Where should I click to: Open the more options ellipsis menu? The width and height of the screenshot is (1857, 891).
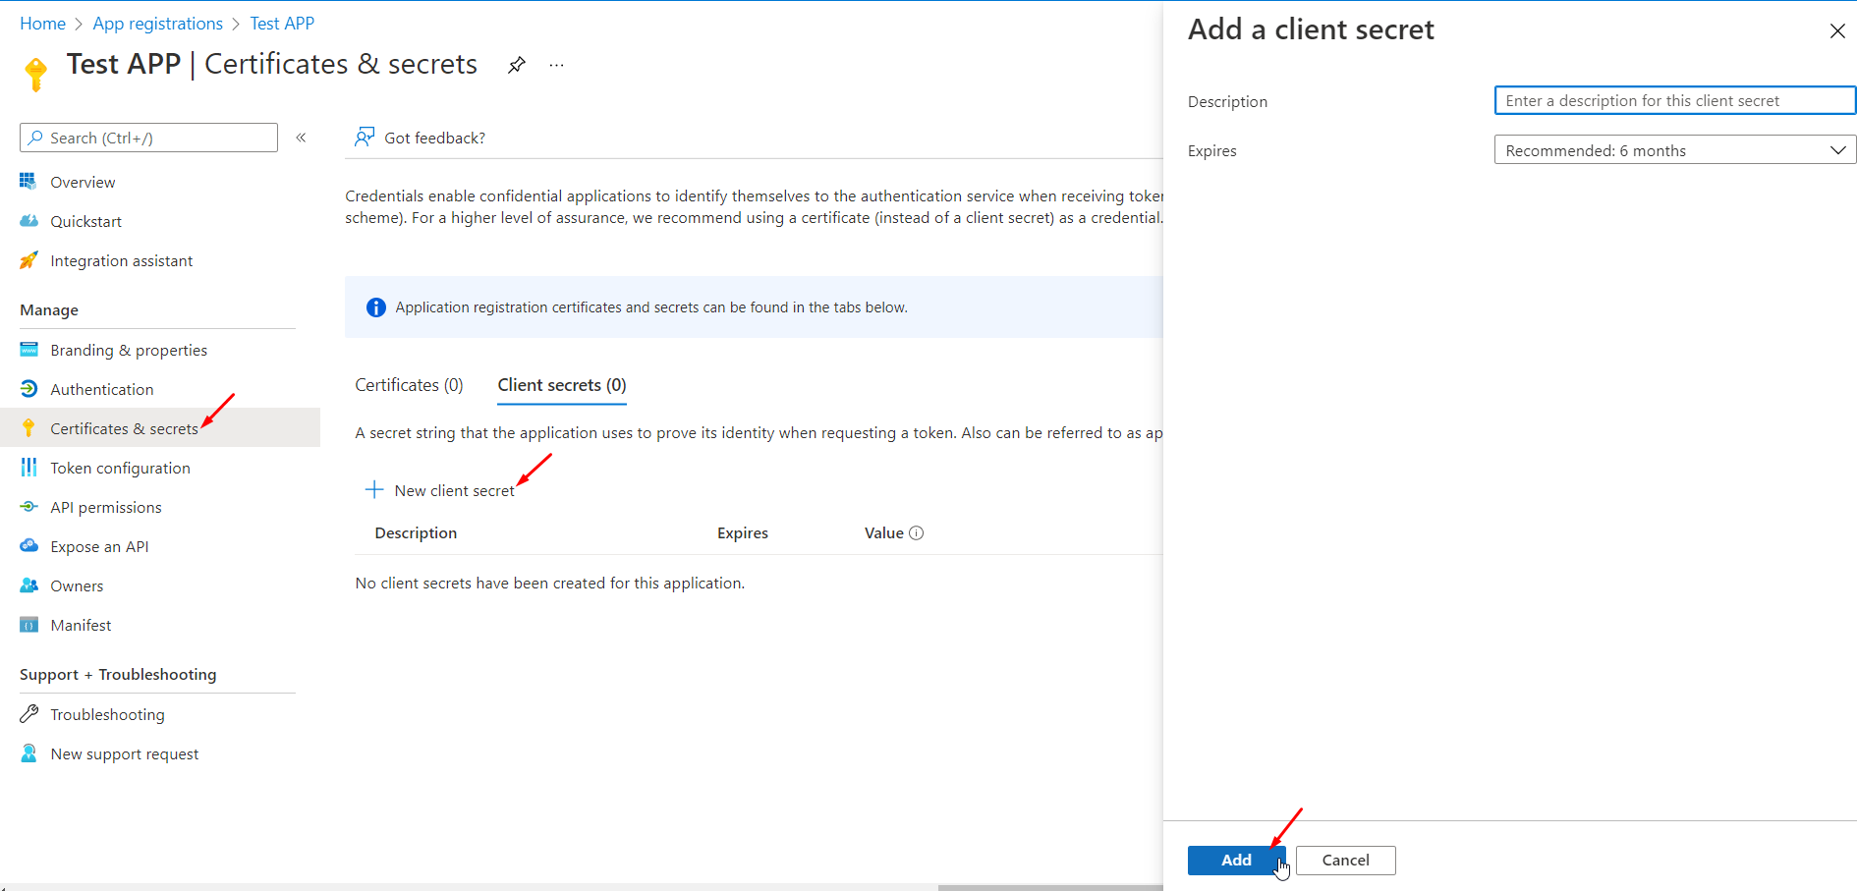point(557,65)
